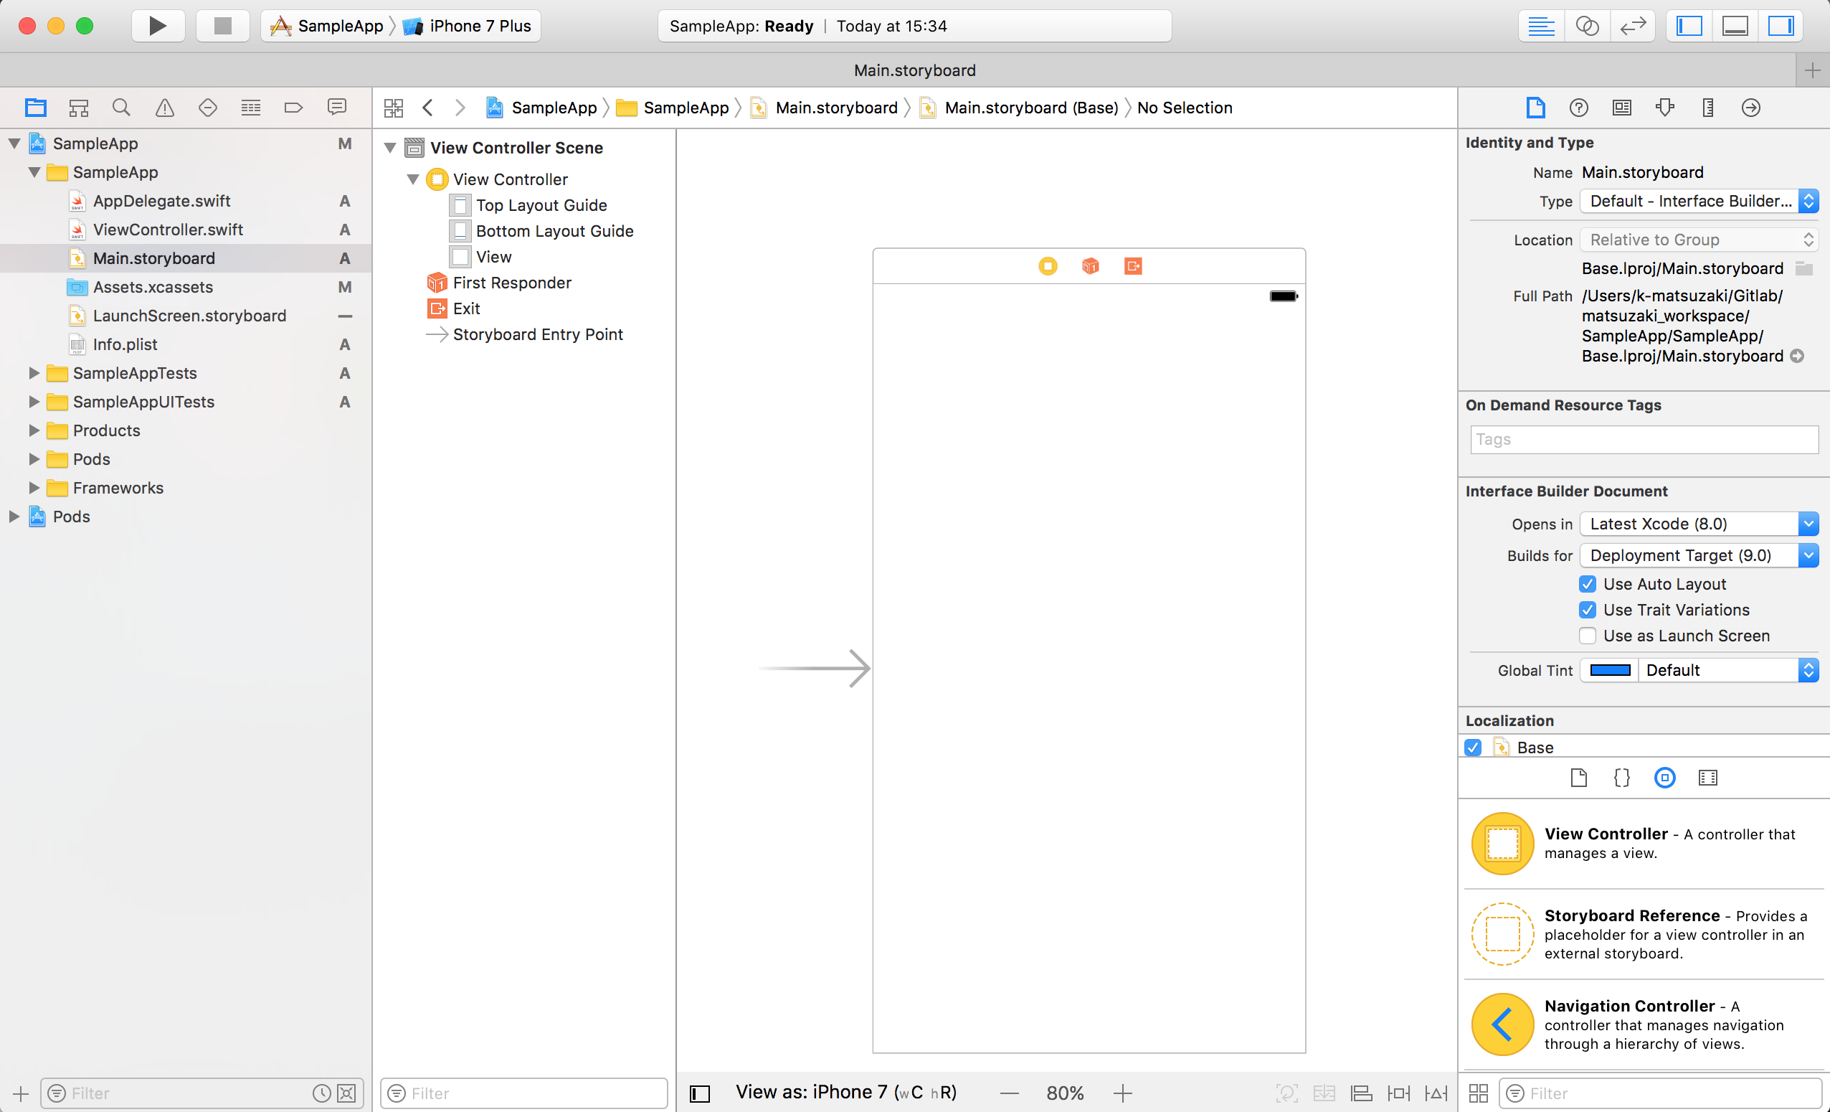Uncheck the Base localization entry

[x=1473, y=748]
